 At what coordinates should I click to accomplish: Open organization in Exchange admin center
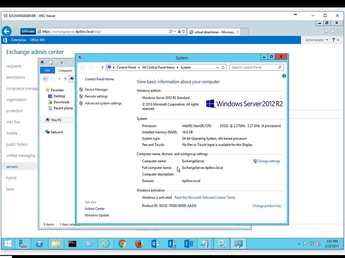(x=16, y=100)
